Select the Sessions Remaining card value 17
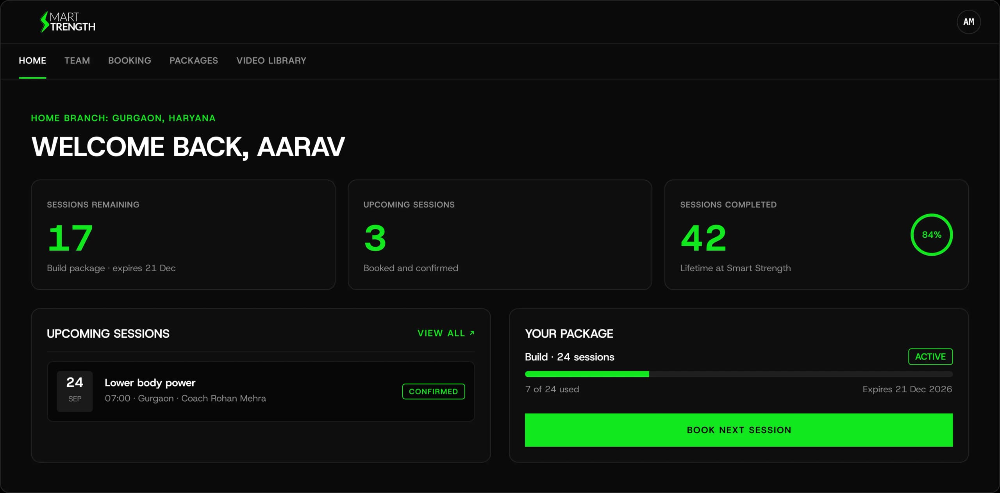The image size is (1000, 493). coord(70,238)
